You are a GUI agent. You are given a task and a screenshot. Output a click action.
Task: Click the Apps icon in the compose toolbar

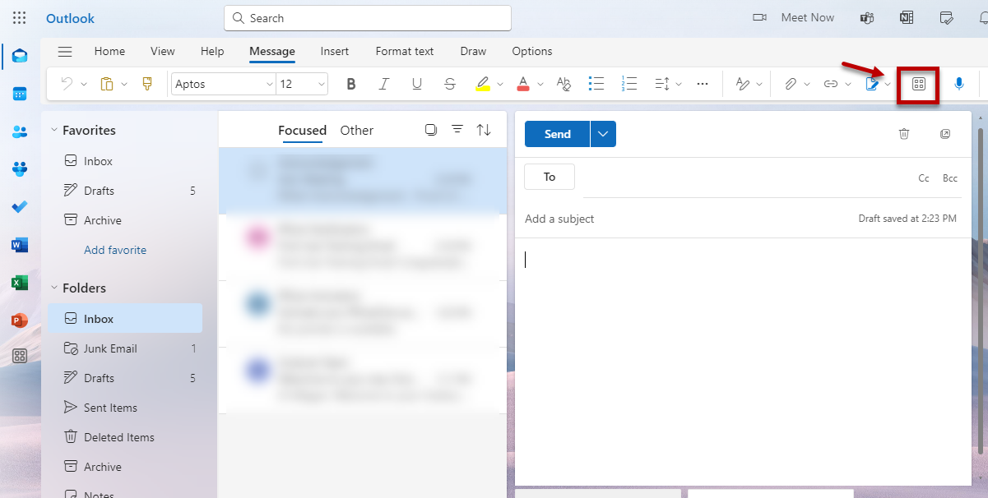[919, 84]
